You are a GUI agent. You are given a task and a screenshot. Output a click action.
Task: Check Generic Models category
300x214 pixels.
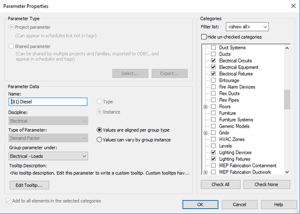tap(213, 126)
